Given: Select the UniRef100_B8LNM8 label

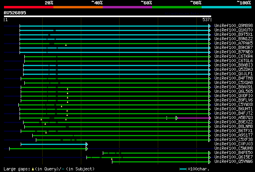Looking at the screenshot, I should 233,127.
